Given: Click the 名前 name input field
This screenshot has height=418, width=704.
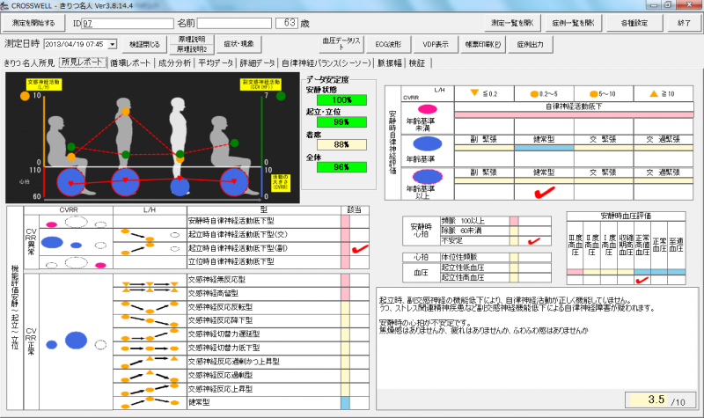Looking at the screenshot, I should (x=234, y=22).
